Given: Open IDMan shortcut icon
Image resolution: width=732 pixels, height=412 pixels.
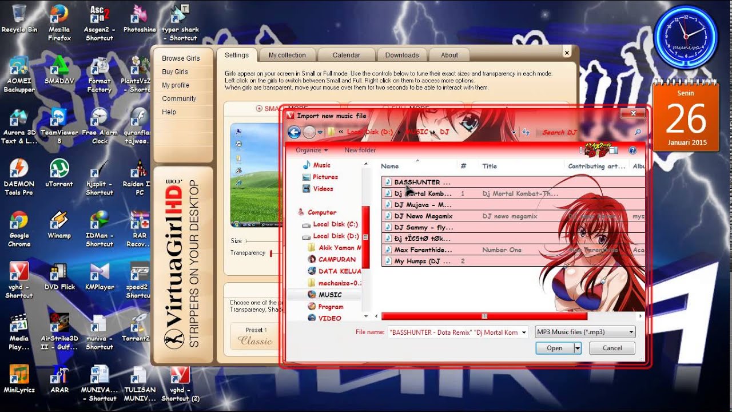Looking at the screenshot, I should click(100, 229).
